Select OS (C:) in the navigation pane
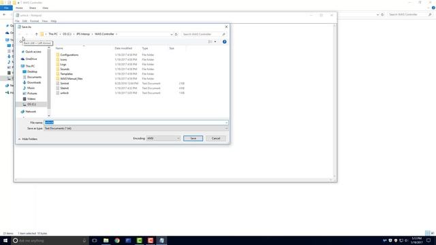 click(31, 104)
